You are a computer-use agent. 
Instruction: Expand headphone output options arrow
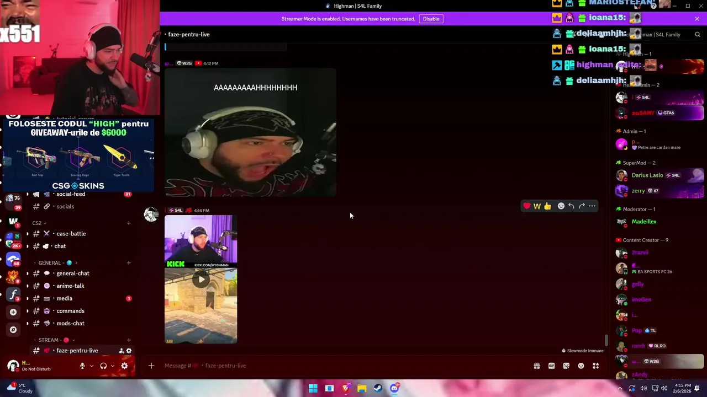pyautogui.click(x=113, y=366)
